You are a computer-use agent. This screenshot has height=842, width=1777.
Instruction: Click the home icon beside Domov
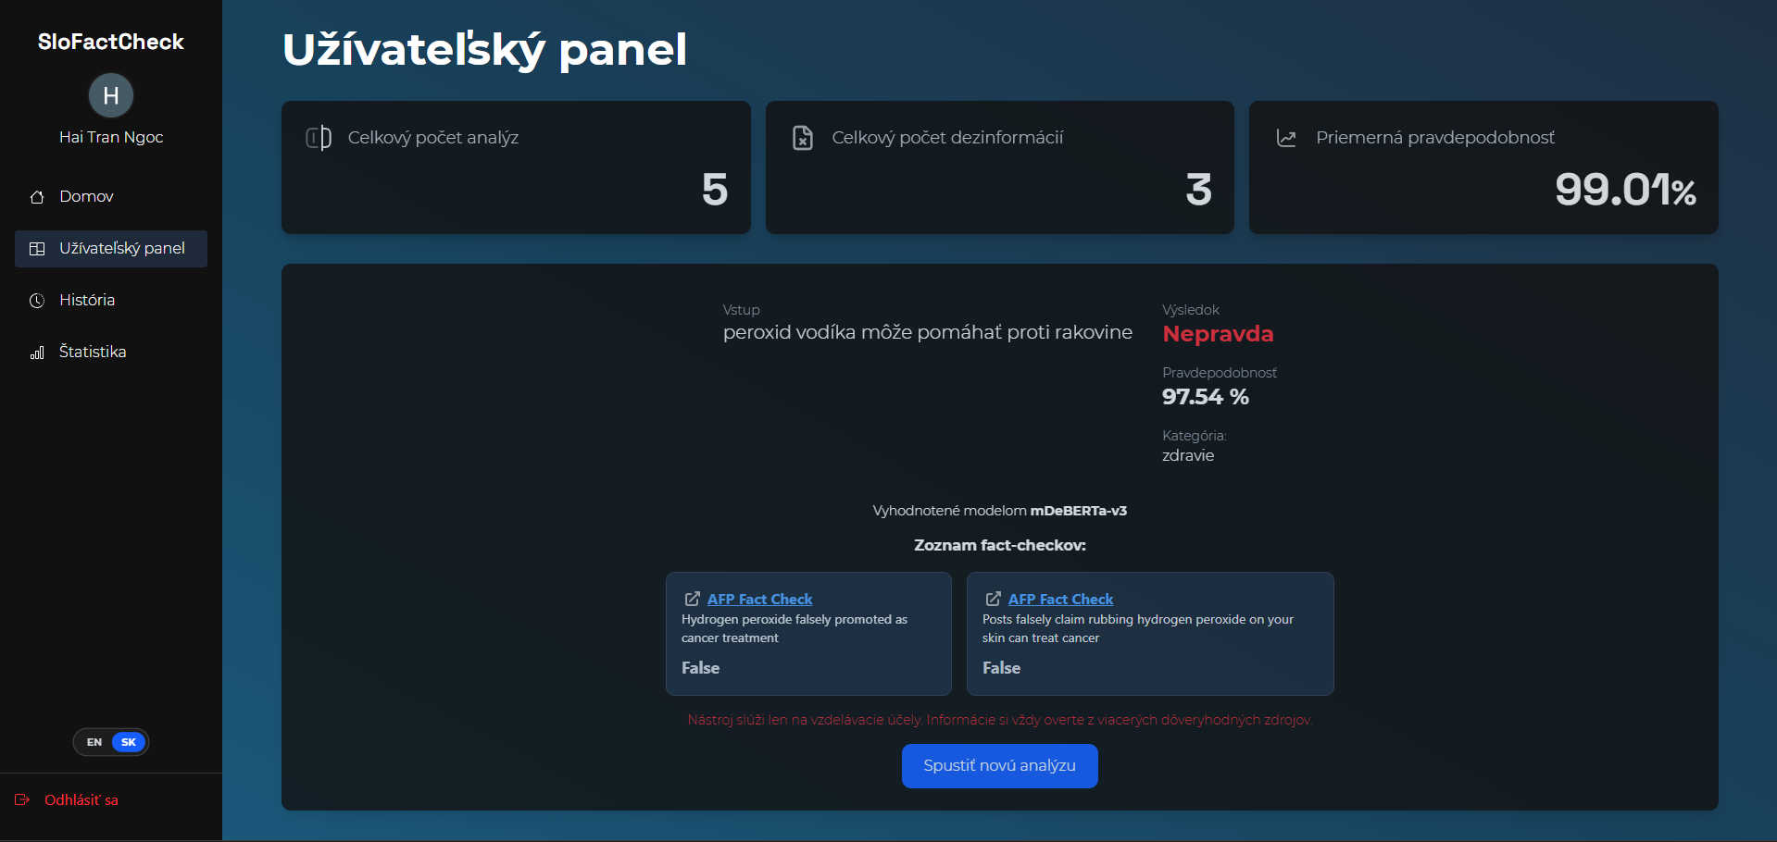(37, 197)
